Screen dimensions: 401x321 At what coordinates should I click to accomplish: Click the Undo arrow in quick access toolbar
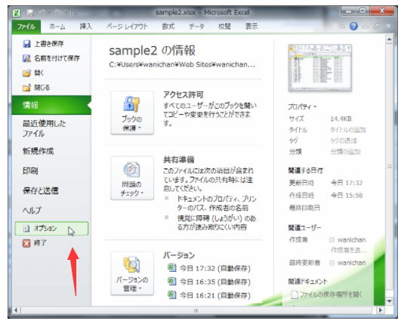pyautogui.click(x=42, y=13)
